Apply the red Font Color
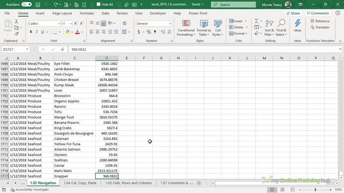Image resolution: width=344 pixels, height=193 pixels. pos(77,32)
